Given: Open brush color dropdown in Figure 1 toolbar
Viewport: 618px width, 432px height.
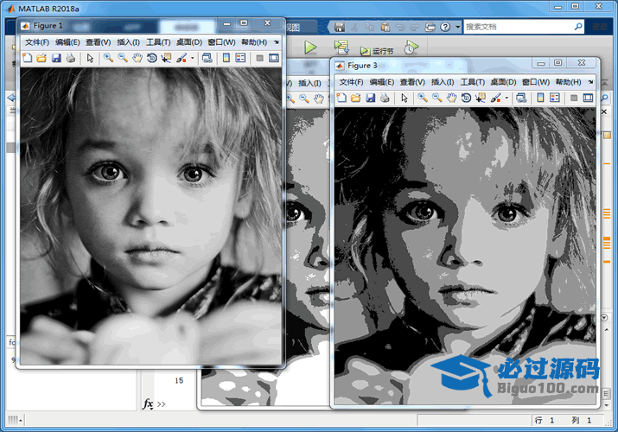Looking at the screenshot, I should click(x=193, y=58).
